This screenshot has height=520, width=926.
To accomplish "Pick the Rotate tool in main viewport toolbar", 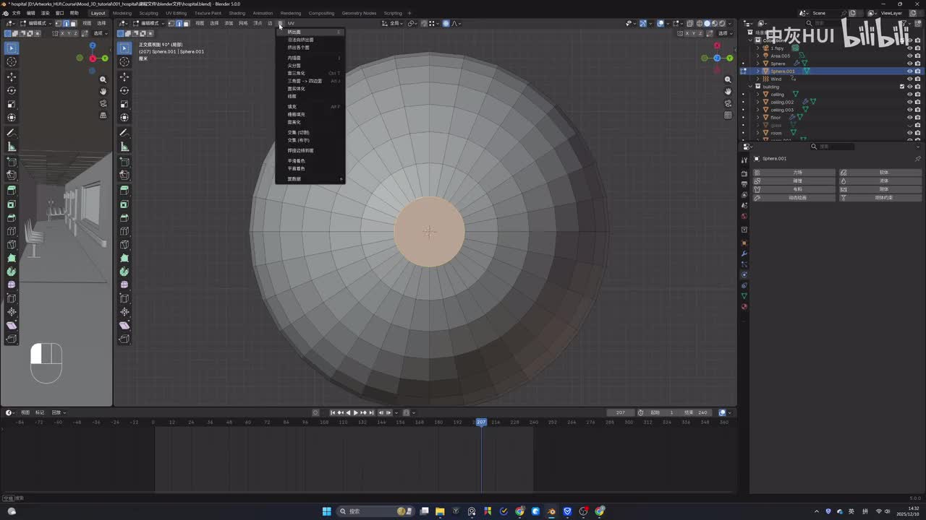I will pyautogui.click(x=124, y=90).
